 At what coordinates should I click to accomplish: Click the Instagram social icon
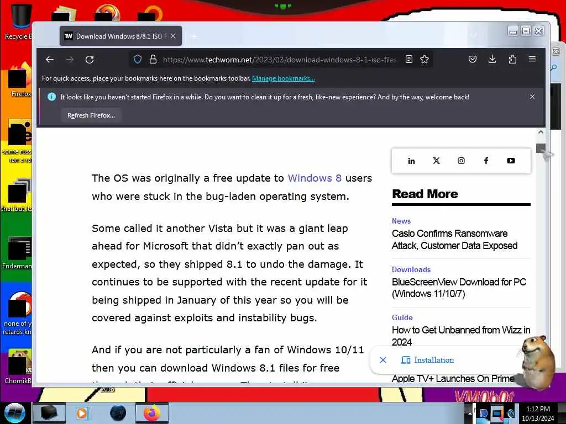(461, 161)
